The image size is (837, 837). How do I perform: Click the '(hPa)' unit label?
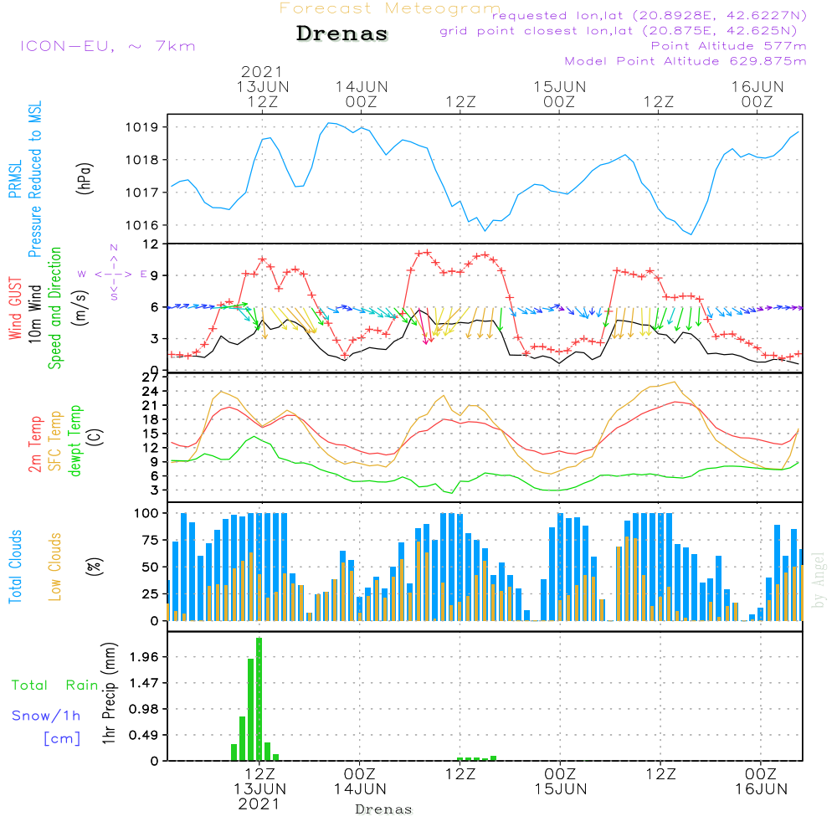tap(85, 178)
